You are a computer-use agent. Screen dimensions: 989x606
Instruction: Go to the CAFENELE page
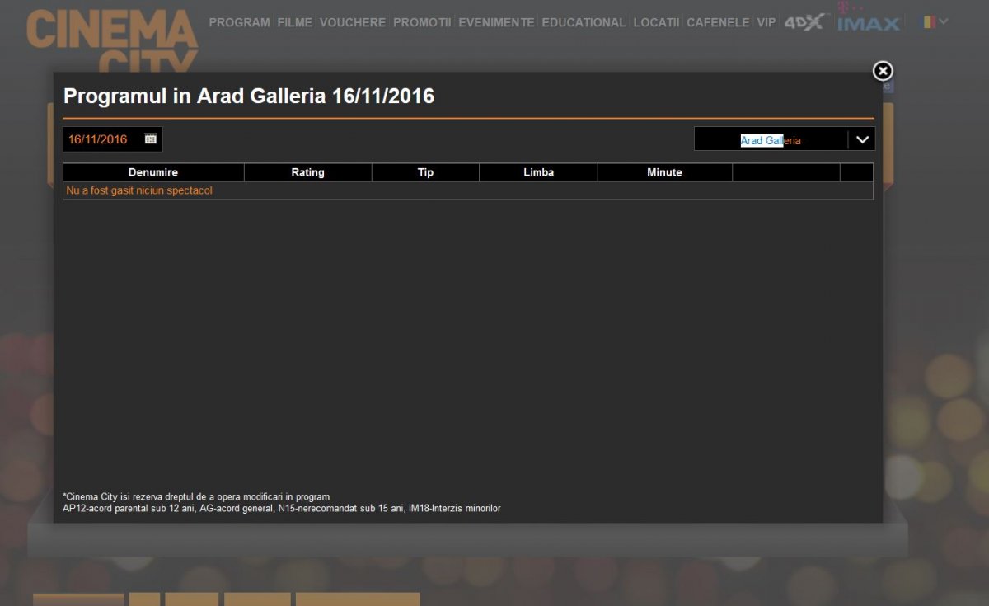(718, 22)
